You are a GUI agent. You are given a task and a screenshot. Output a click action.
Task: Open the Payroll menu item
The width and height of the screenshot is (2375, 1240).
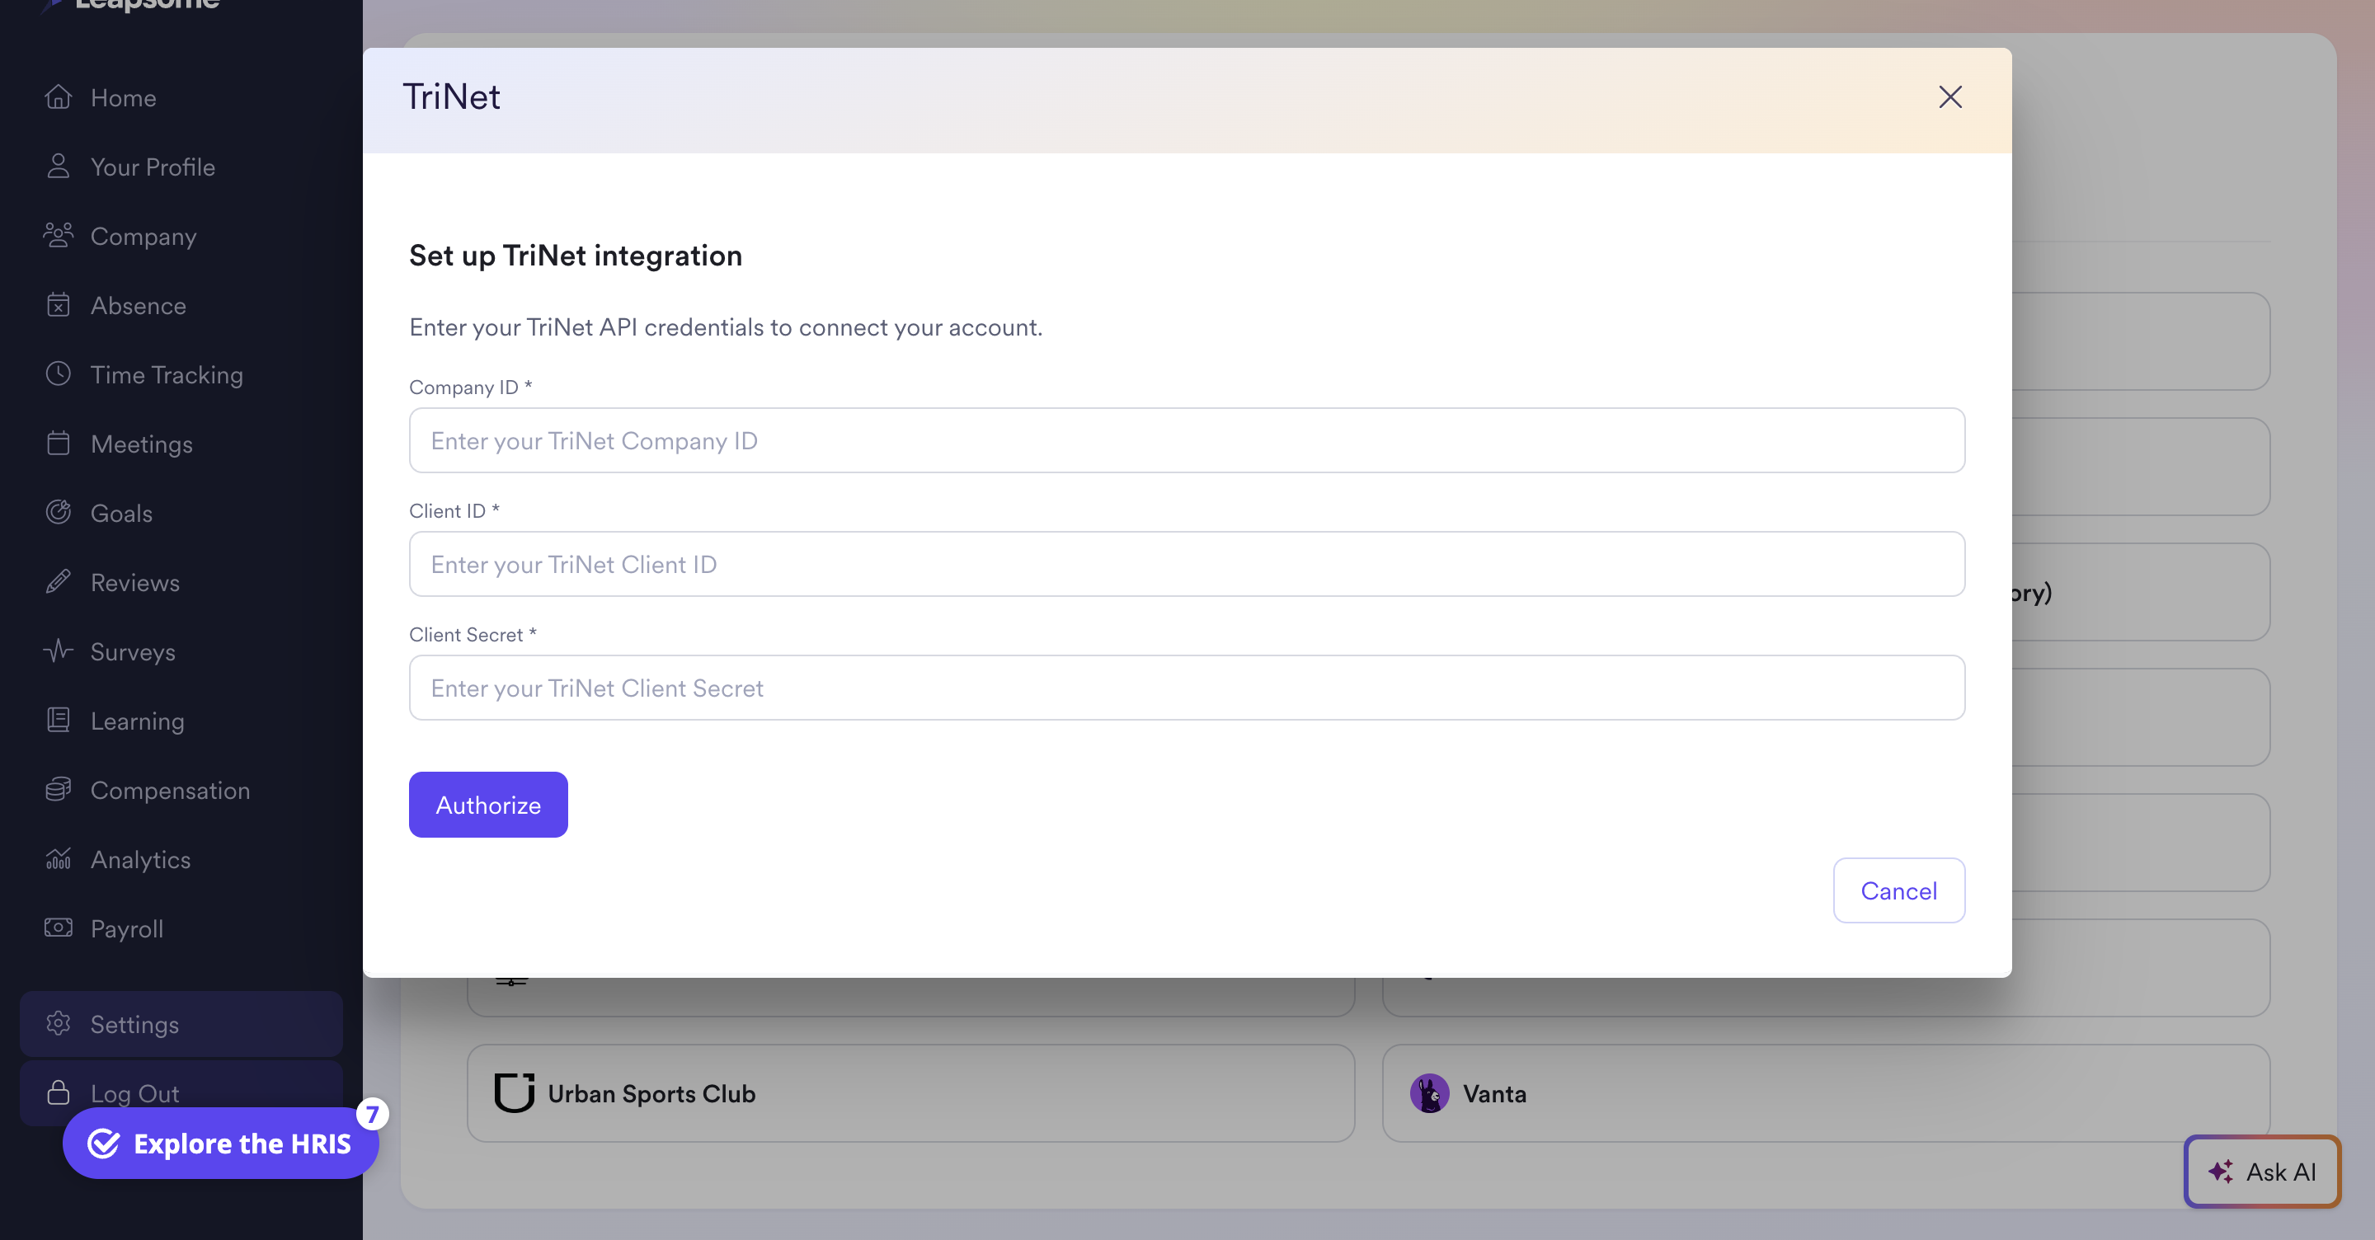[x=126, y=928]
